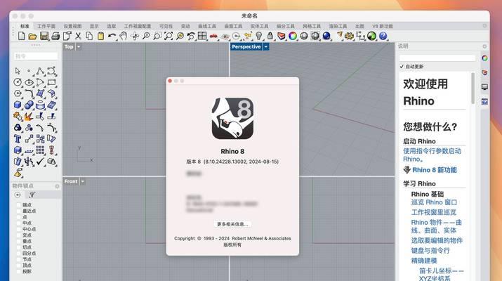Open a file with the folder icon

pyautogui.click(x=32, y=37)
